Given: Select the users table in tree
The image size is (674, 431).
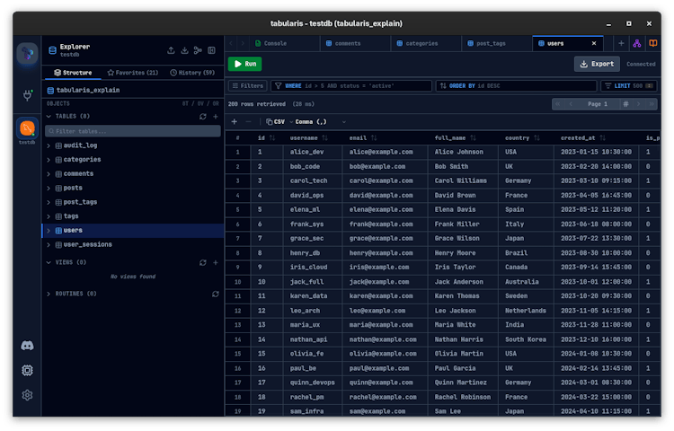Looking at the screenshot, I should [133, 231].
